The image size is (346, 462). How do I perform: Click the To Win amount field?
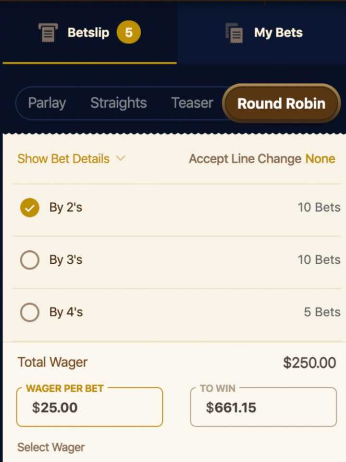263,407
